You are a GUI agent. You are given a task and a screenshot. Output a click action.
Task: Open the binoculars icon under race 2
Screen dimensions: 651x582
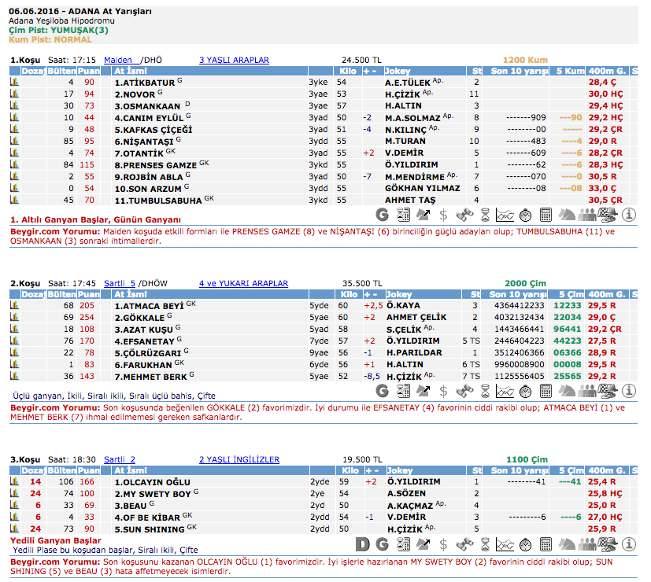click(464, 390)
